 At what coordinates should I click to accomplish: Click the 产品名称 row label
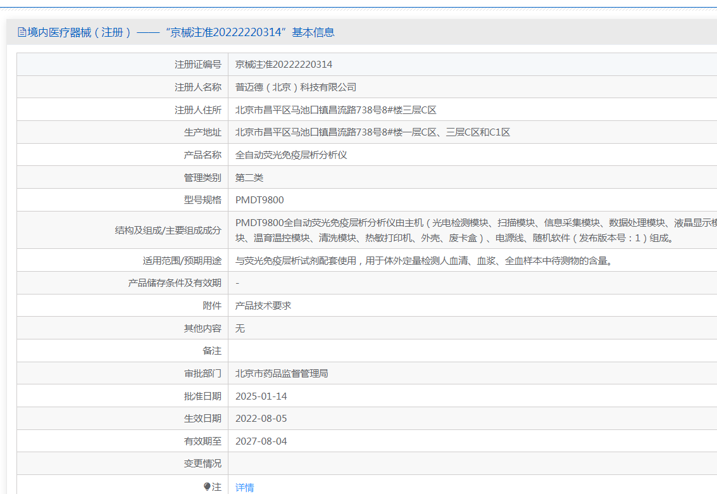click(203, 155)
